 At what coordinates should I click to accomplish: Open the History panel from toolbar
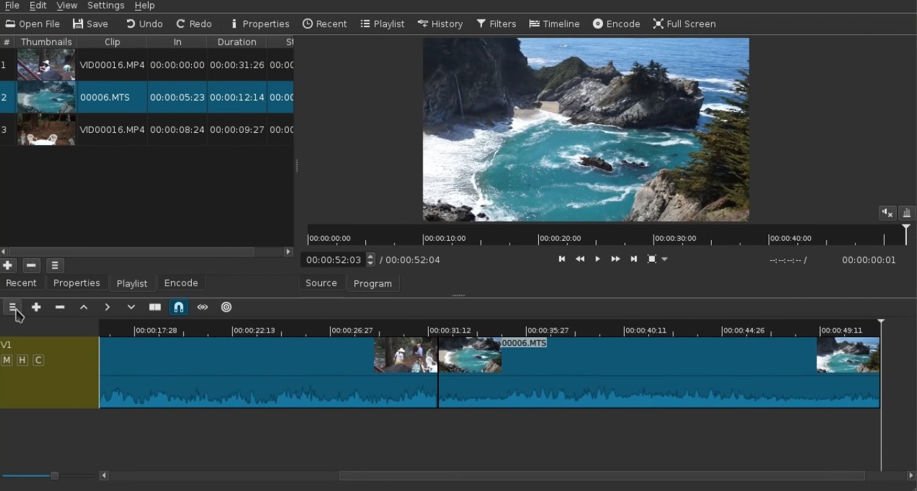tap(440, 24)
